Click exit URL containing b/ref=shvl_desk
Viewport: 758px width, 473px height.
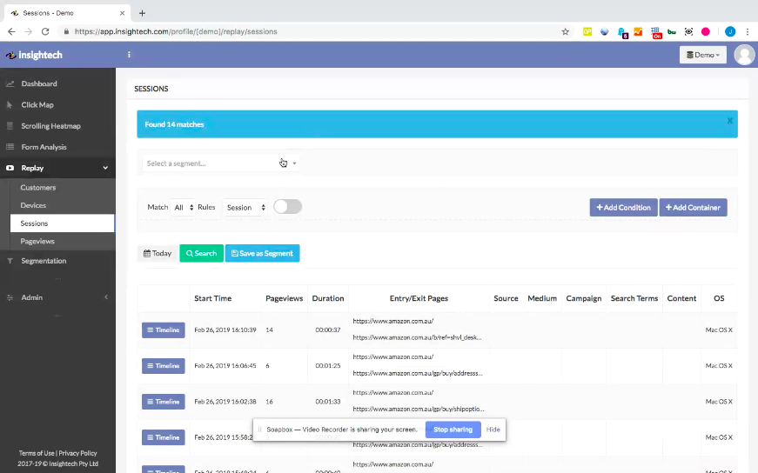pos(417,337)
